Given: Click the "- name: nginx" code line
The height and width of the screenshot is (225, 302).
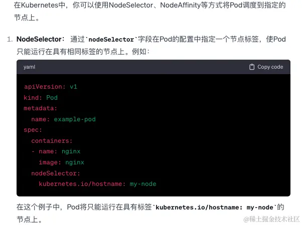Looking at the screenshot, I should [56, 151].
